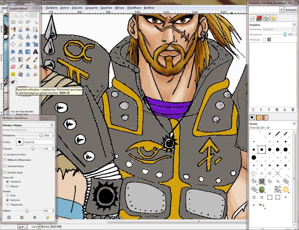Select the Υπερτόνιση range option

pyautogui.click(x=7, y=205)
